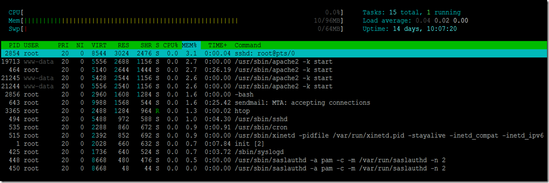Click the VIRT column header
Viewport: 549px width, 183px height.
click(x=99, y=45)
